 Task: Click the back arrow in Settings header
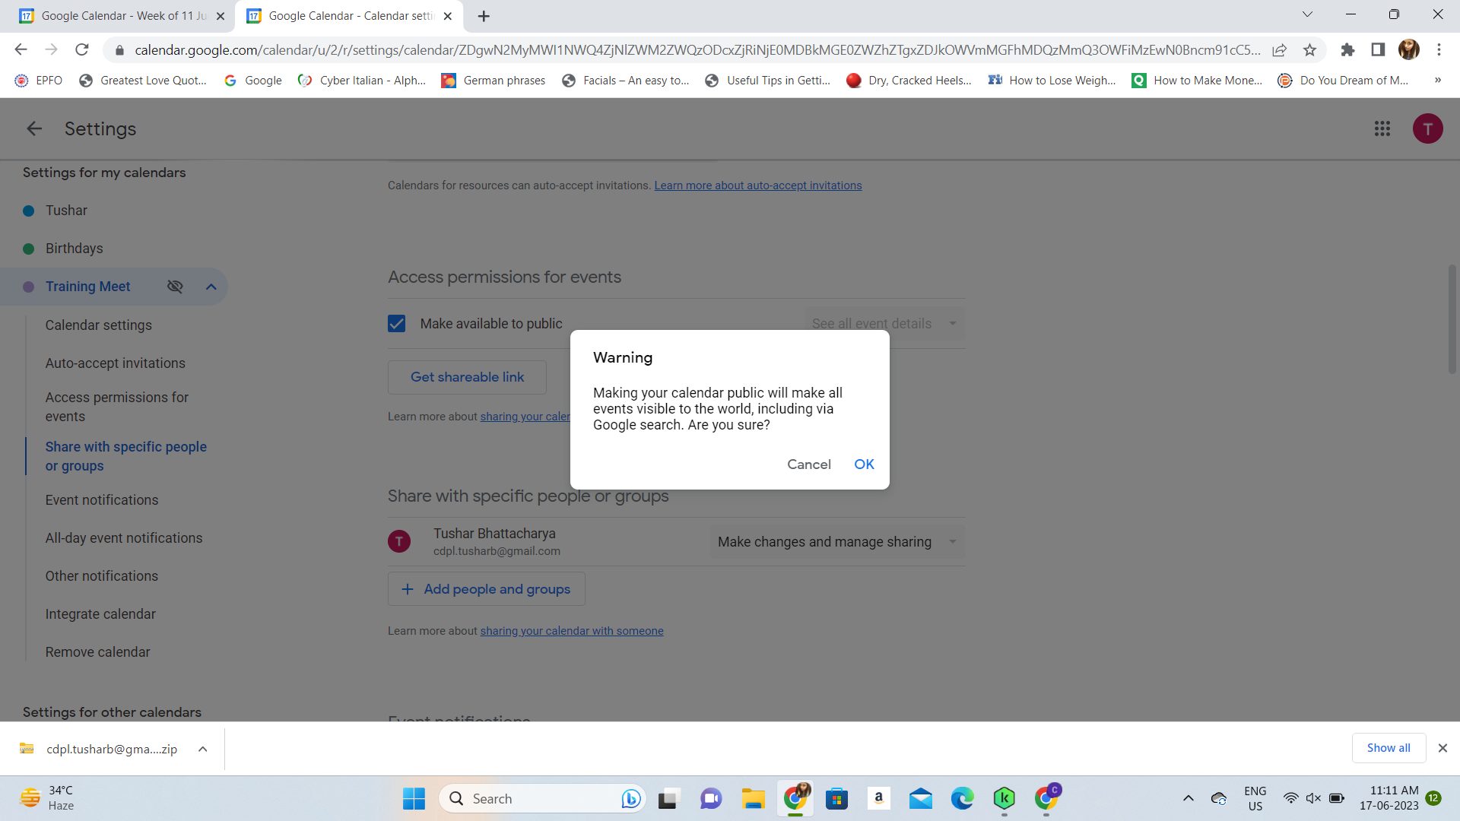pos(35,128)
